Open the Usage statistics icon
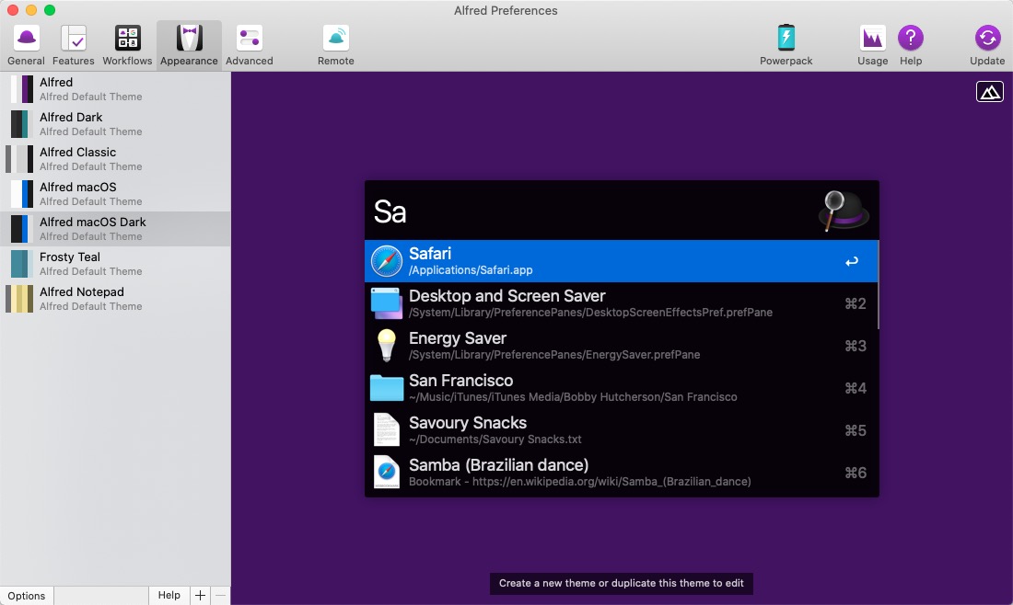 coord(872,38)
